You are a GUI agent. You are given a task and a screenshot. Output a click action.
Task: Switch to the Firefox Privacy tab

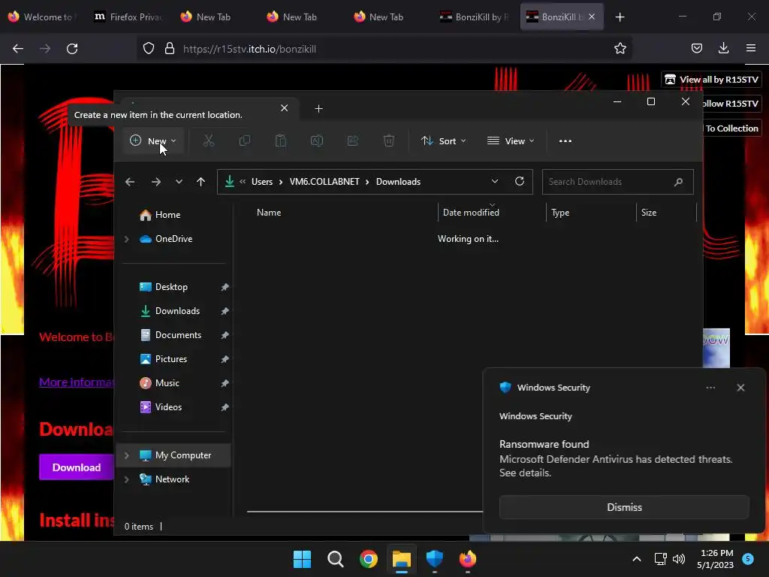tap(129, 17)
